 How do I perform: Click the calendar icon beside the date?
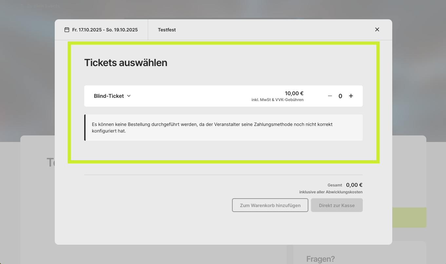[67, 30]
